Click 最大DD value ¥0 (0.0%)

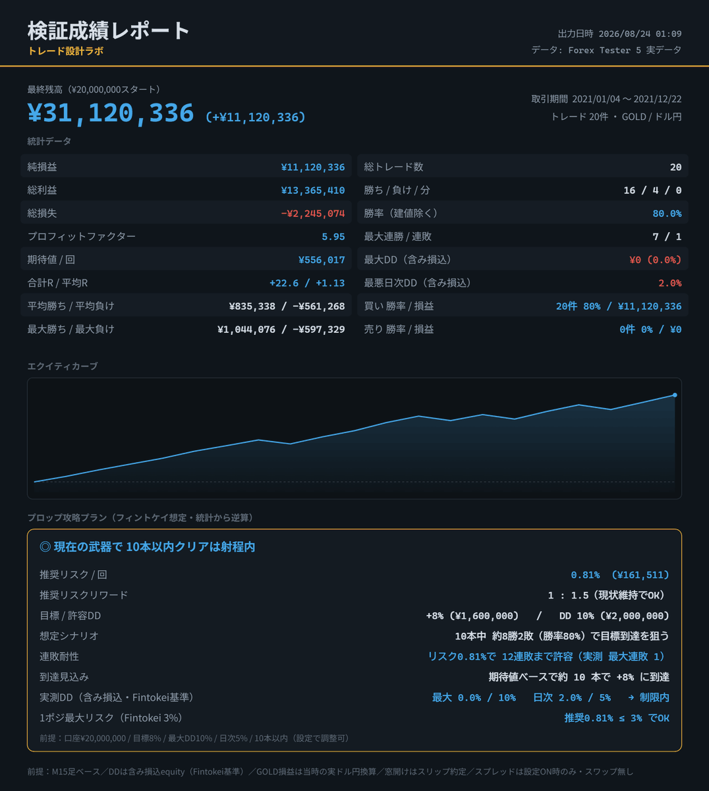(x=656, y=260)
